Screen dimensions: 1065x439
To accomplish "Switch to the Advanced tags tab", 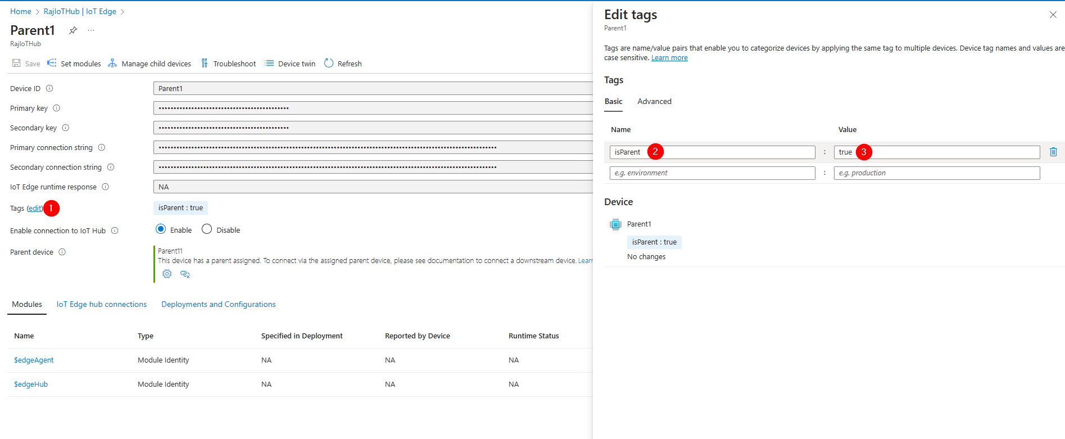I will pos(654,101).
